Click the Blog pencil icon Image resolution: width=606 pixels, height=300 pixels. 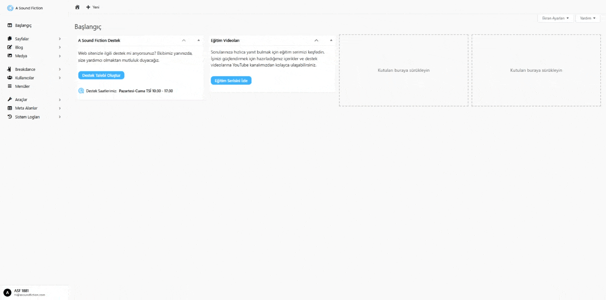tap(10, 47)
